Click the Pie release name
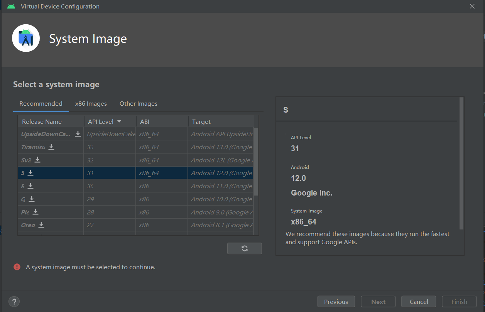 click(x=25, y=212)
